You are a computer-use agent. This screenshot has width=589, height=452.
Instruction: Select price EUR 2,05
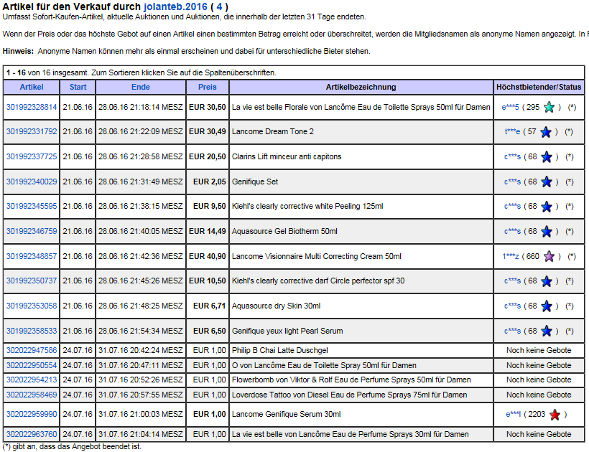(210, 182)
